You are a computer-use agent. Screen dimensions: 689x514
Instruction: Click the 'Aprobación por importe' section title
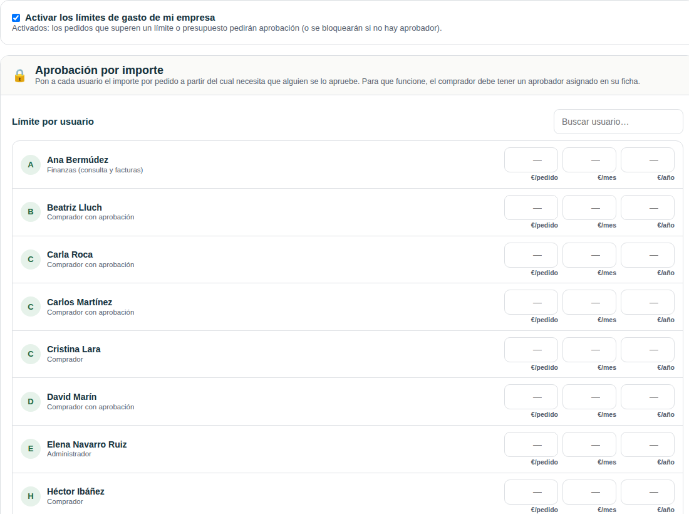tap(100, 70)
